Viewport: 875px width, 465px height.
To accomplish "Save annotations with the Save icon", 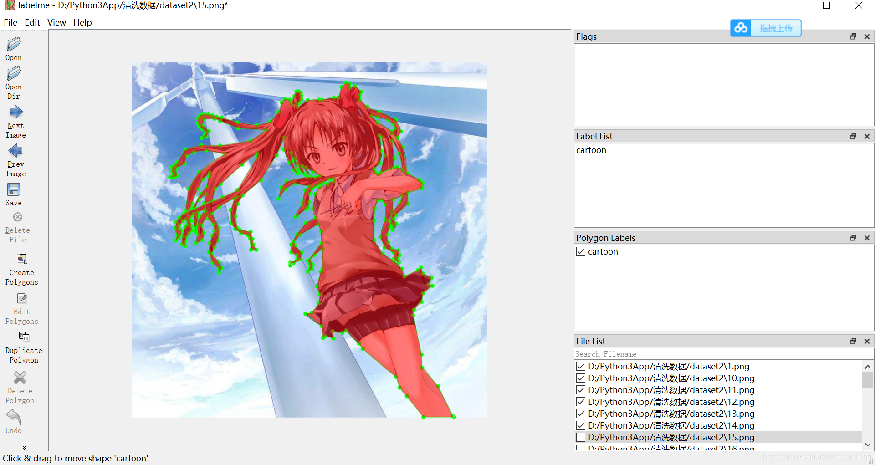I will (x=14, y=189).
